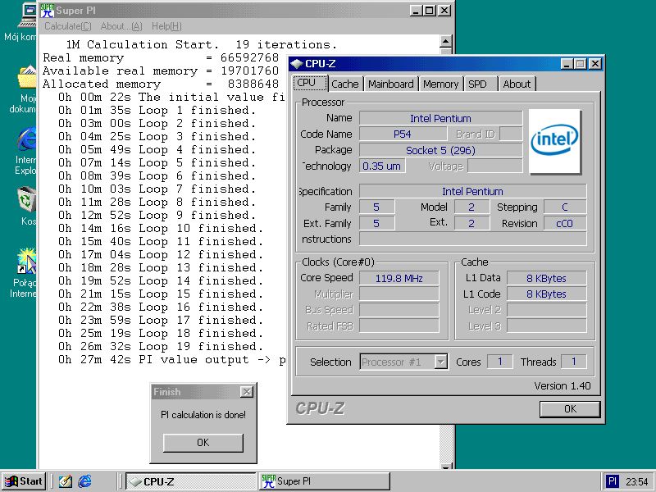This screenshot has height=492, width=656.
Task: Click the Cores value field
Action: [500, 362]
